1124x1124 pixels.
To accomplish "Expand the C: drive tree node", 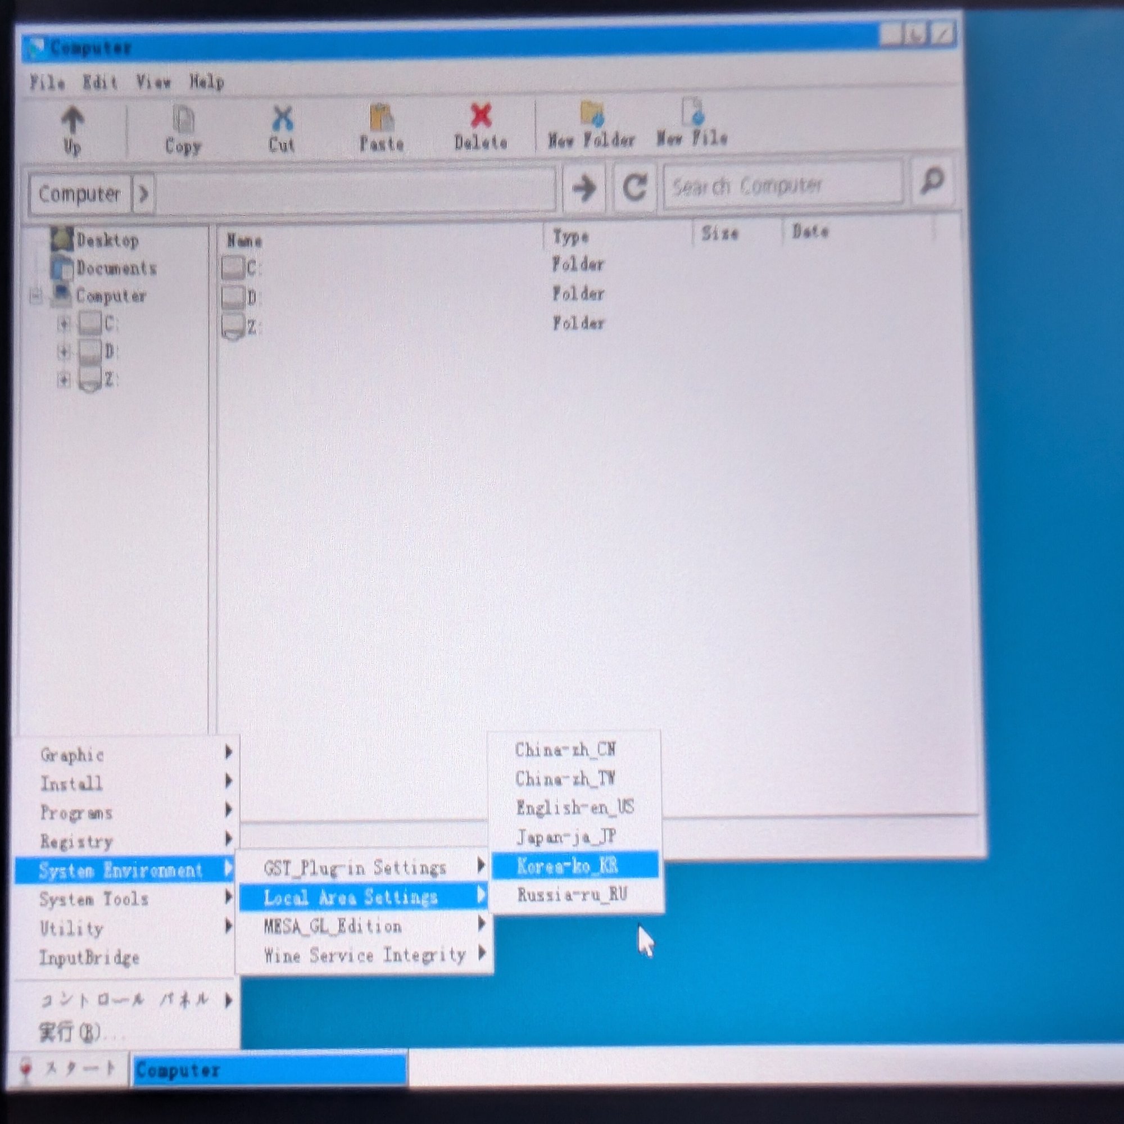I will pyautogui.click(x=64, y=324).
